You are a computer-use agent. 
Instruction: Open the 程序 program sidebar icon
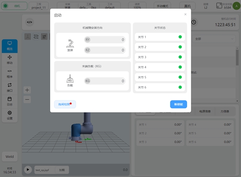[x=10, y=73]
